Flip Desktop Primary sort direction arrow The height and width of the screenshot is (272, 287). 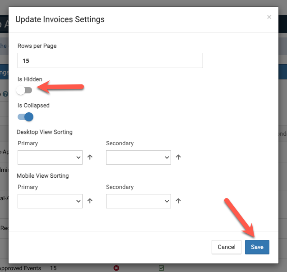click(x=90, y=157)
